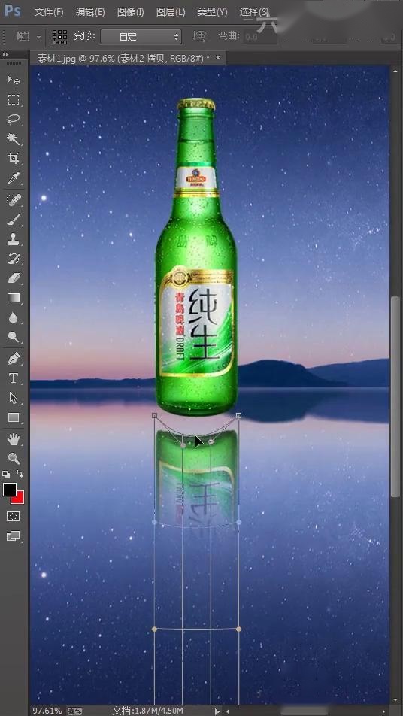
Task: Open the status bar info options arrow
Action: [217, 711]
